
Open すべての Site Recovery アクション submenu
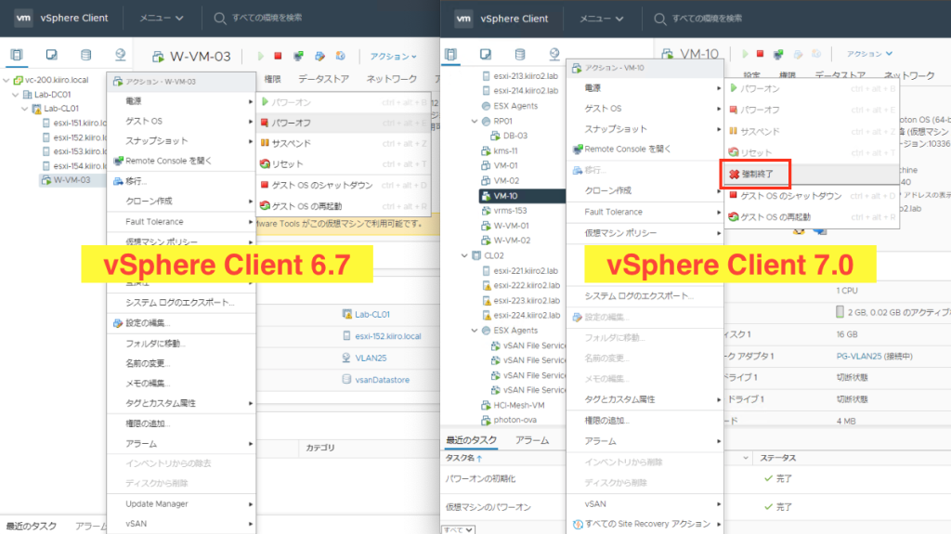point(645,524)
